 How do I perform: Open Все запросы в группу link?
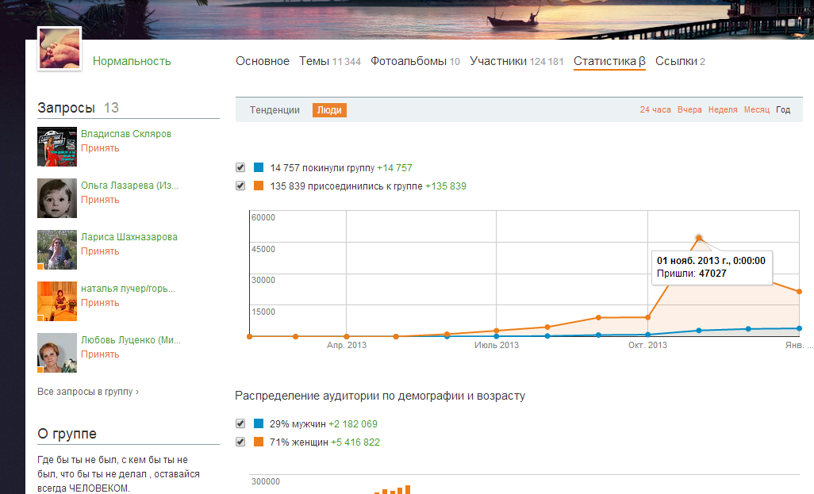click(x=88, y=392)
